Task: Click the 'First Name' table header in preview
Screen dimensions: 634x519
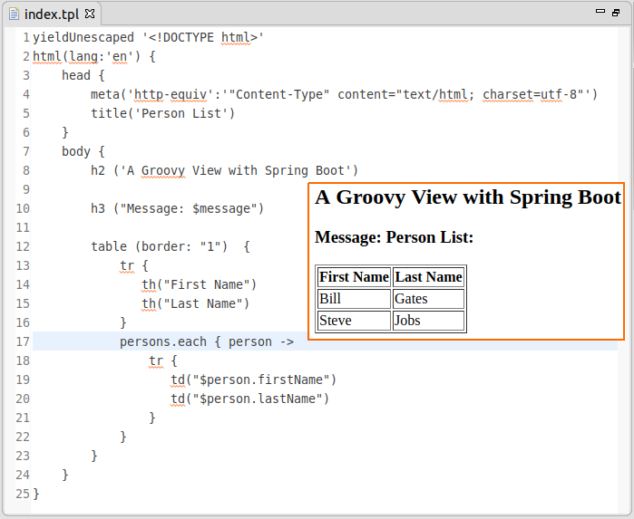Action: pos(354,277)
